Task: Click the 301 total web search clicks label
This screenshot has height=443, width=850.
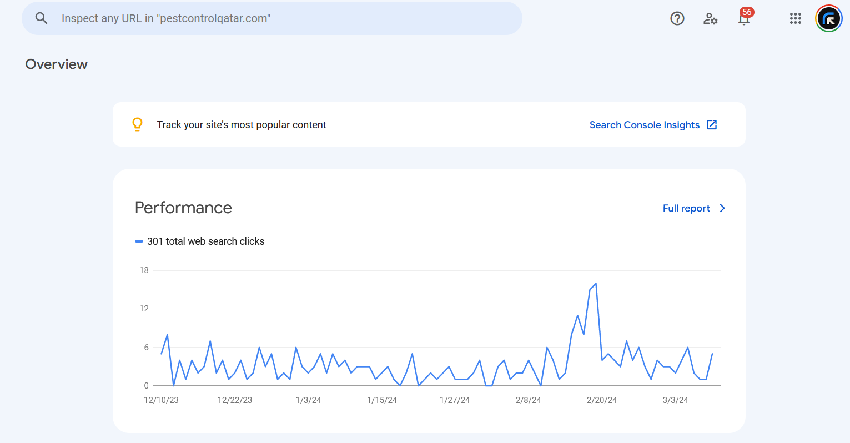Action: click(205, 241)
